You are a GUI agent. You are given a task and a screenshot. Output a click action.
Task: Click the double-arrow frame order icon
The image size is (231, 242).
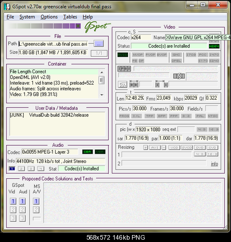click(x=179, y=76)
